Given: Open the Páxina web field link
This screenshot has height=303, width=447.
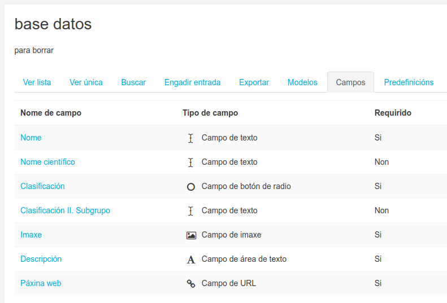Looking at the screenshot, I should (x=41, y=283).
